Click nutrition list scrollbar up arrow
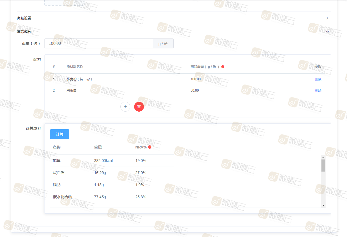This screenshot has width=347, height=237. click(323, 157)
